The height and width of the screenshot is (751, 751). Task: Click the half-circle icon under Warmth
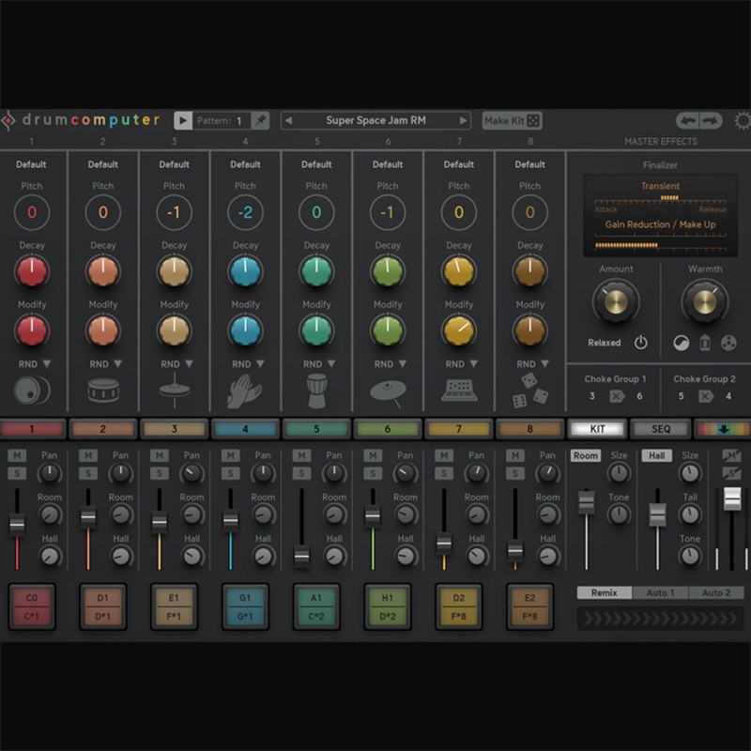tap(682, 343)
